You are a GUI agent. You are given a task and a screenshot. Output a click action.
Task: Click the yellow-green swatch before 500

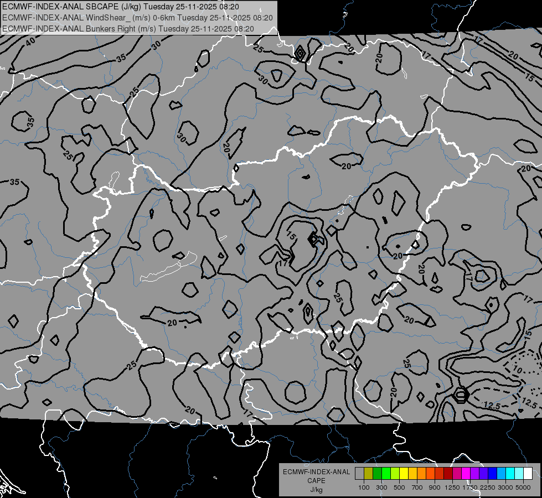395,473
